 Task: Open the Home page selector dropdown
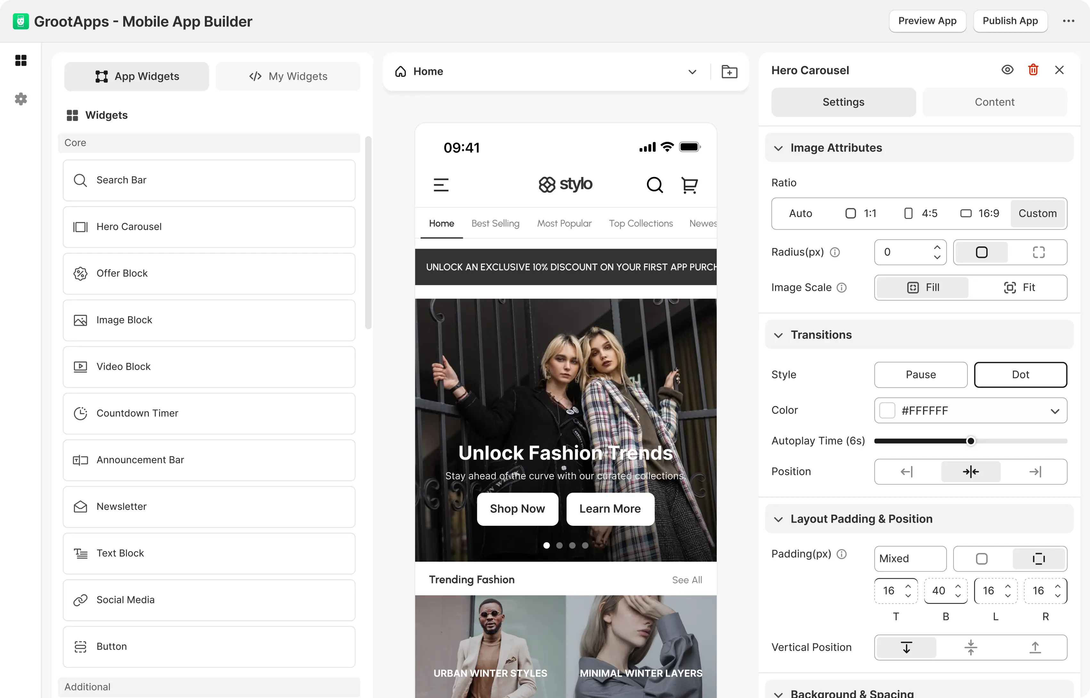[x=692, y=71]
